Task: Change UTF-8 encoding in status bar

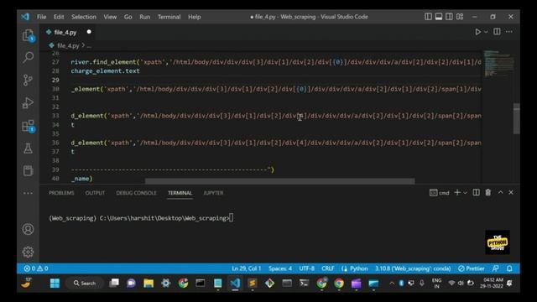Action: tap(307, 268)
